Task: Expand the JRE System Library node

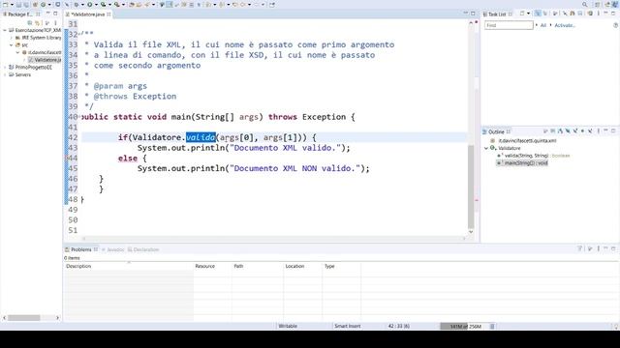Action: (12, 38)
